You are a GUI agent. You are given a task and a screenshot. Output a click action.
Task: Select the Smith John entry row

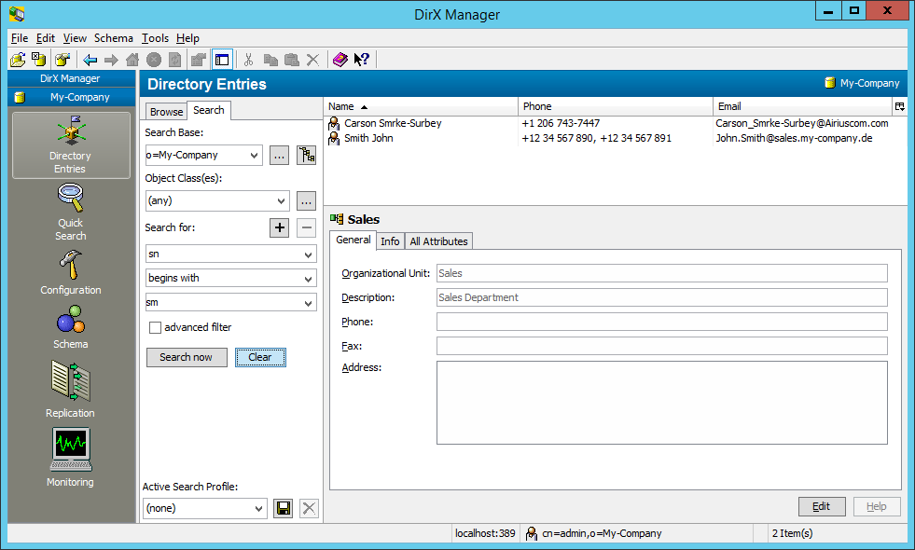pyautogui.click(x=368, y=138)
